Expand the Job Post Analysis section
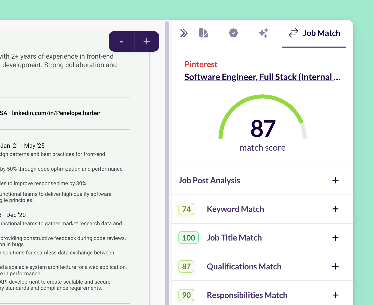Viewport: 374px width, 305px height. [x=335, y=180]
